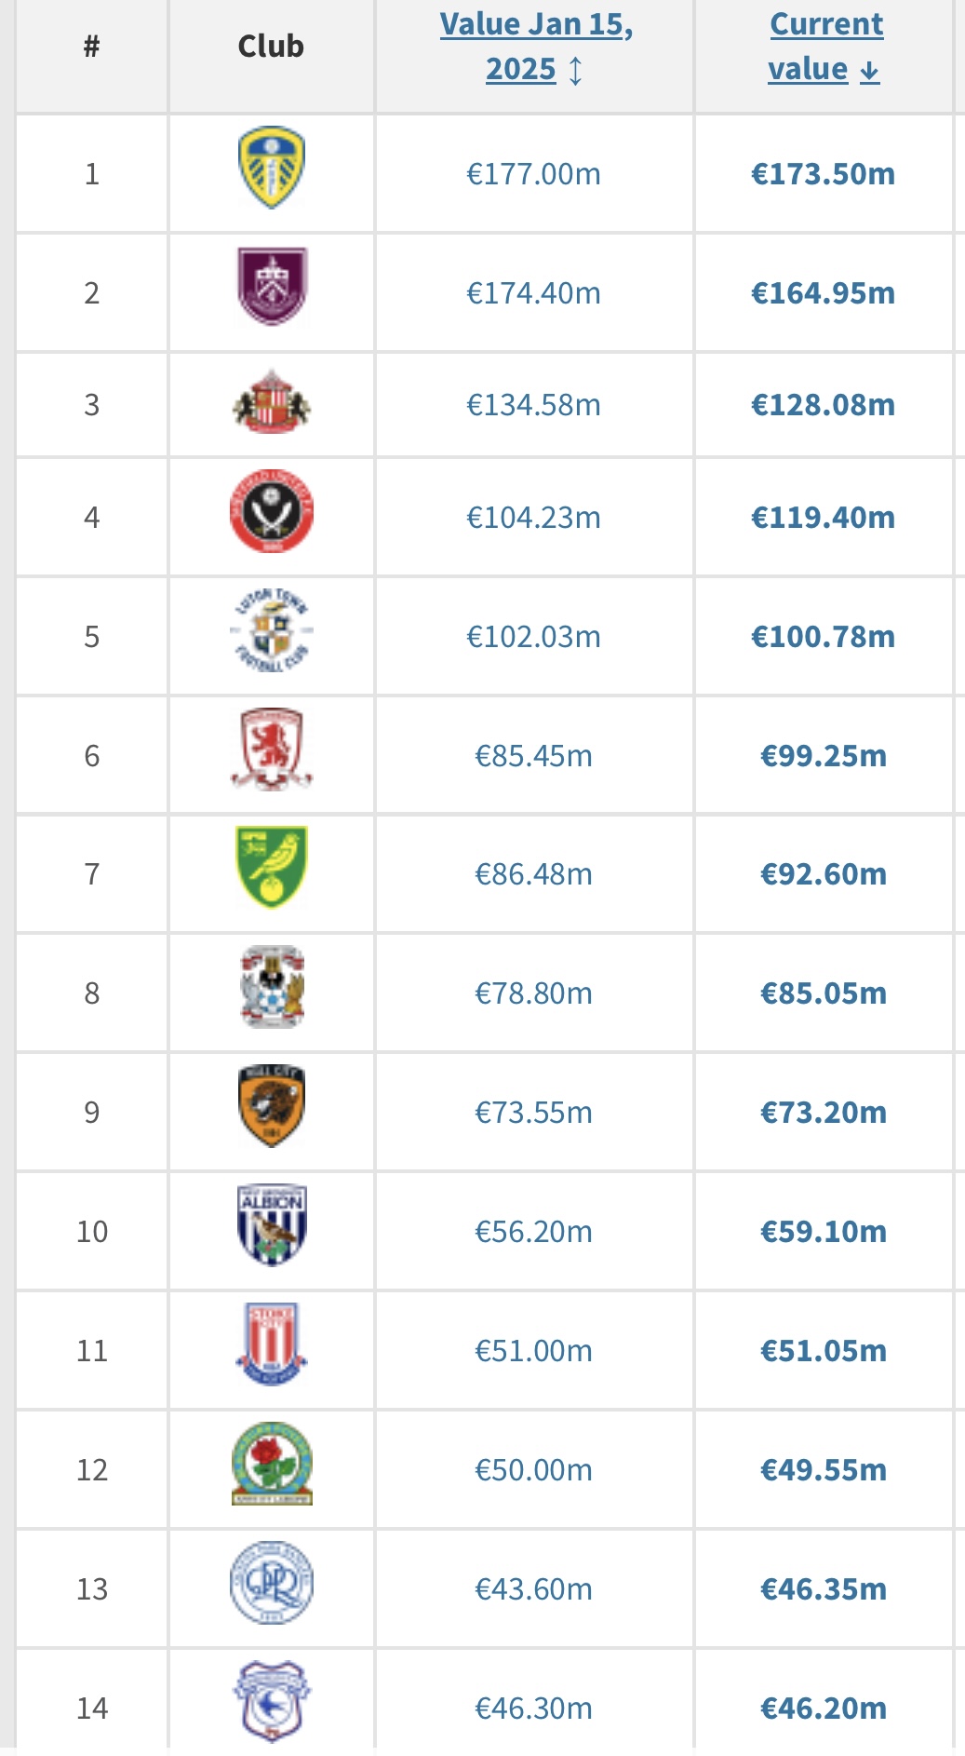Viewport: 965px width, 1756px height.
Task: Open the West Bromwich Albion crest
Action: (x=271, y=1225)
